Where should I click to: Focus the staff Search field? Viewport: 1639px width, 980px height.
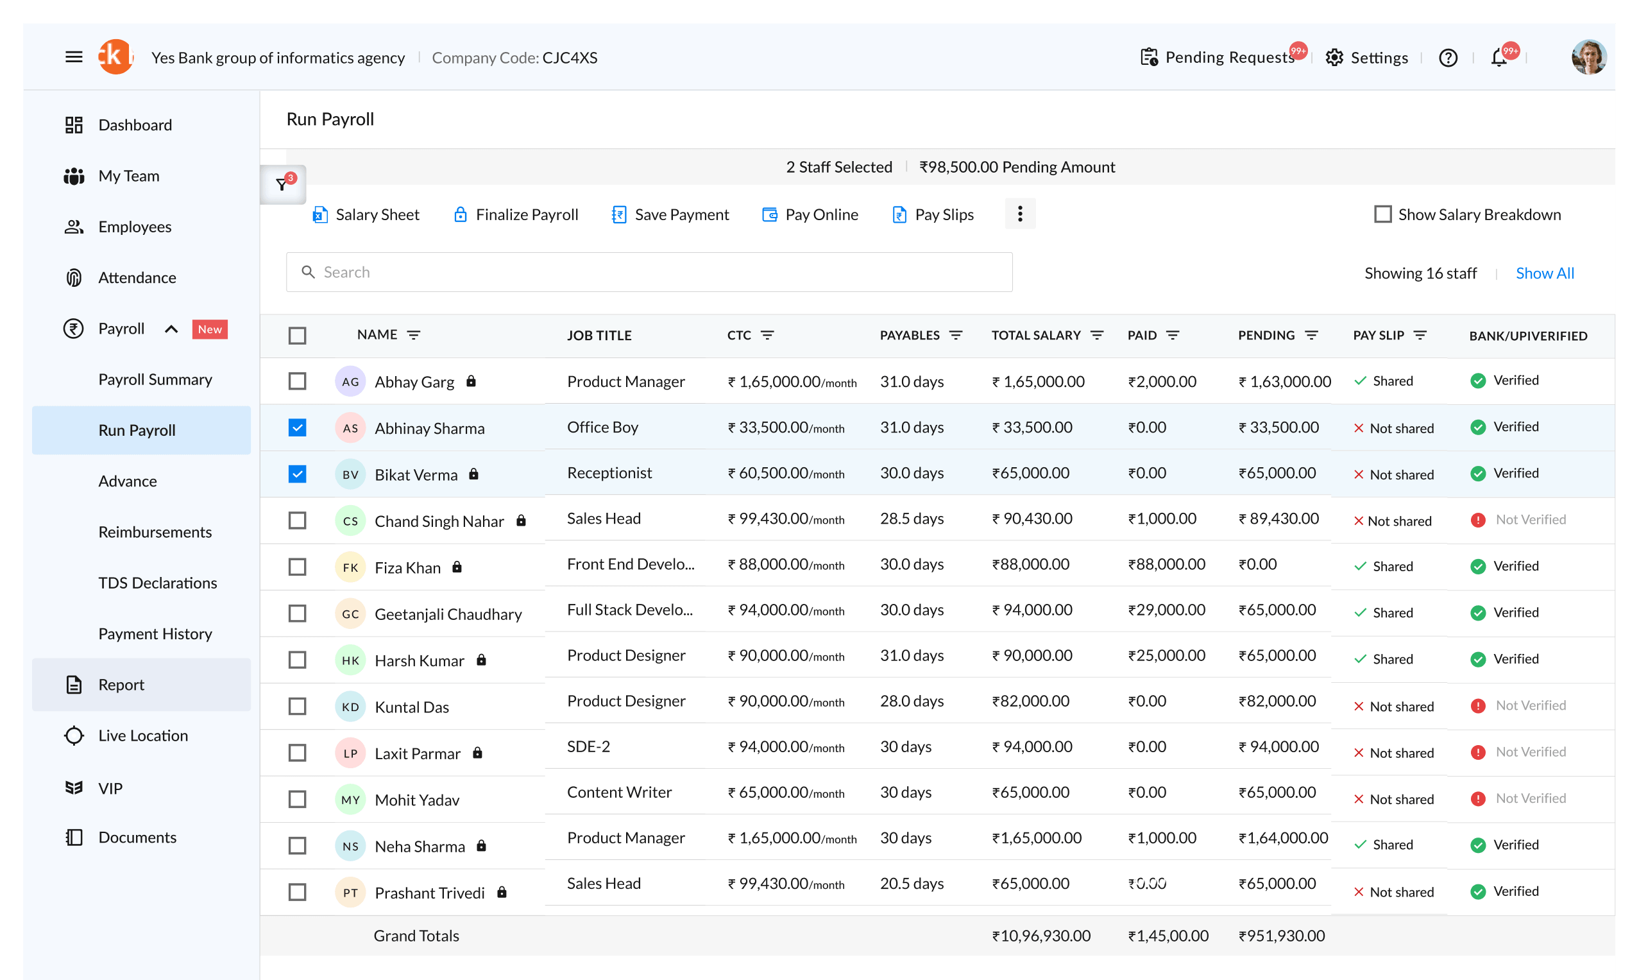649,272
